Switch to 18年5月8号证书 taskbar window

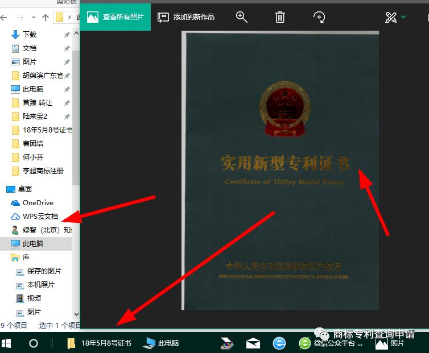100,343
